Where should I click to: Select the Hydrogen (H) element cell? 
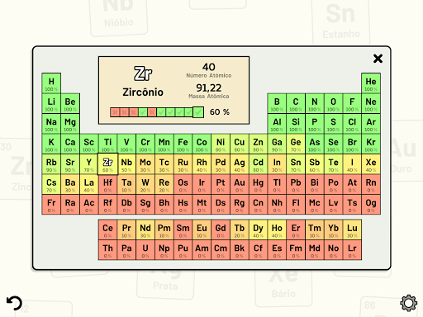pyautogui.click(x=51, y=83)
